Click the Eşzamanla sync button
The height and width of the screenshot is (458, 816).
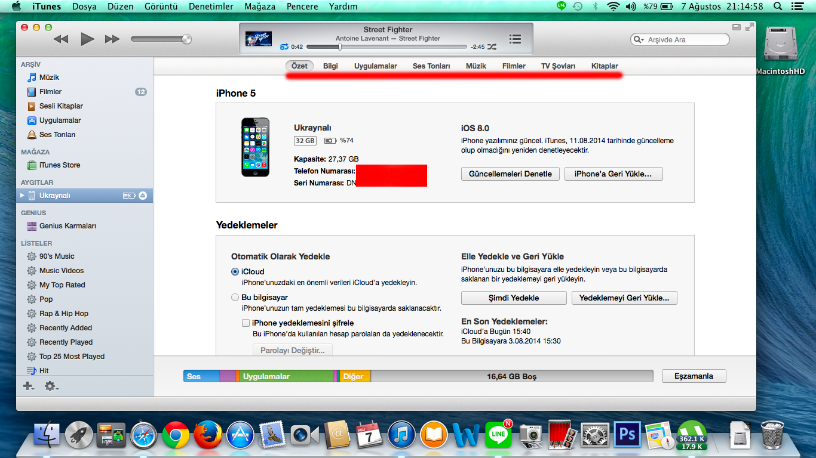pos(694,376)
